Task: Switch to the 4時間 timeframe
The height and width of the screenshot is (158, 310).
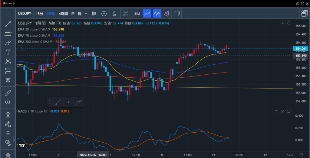Action: pos(63,14)
